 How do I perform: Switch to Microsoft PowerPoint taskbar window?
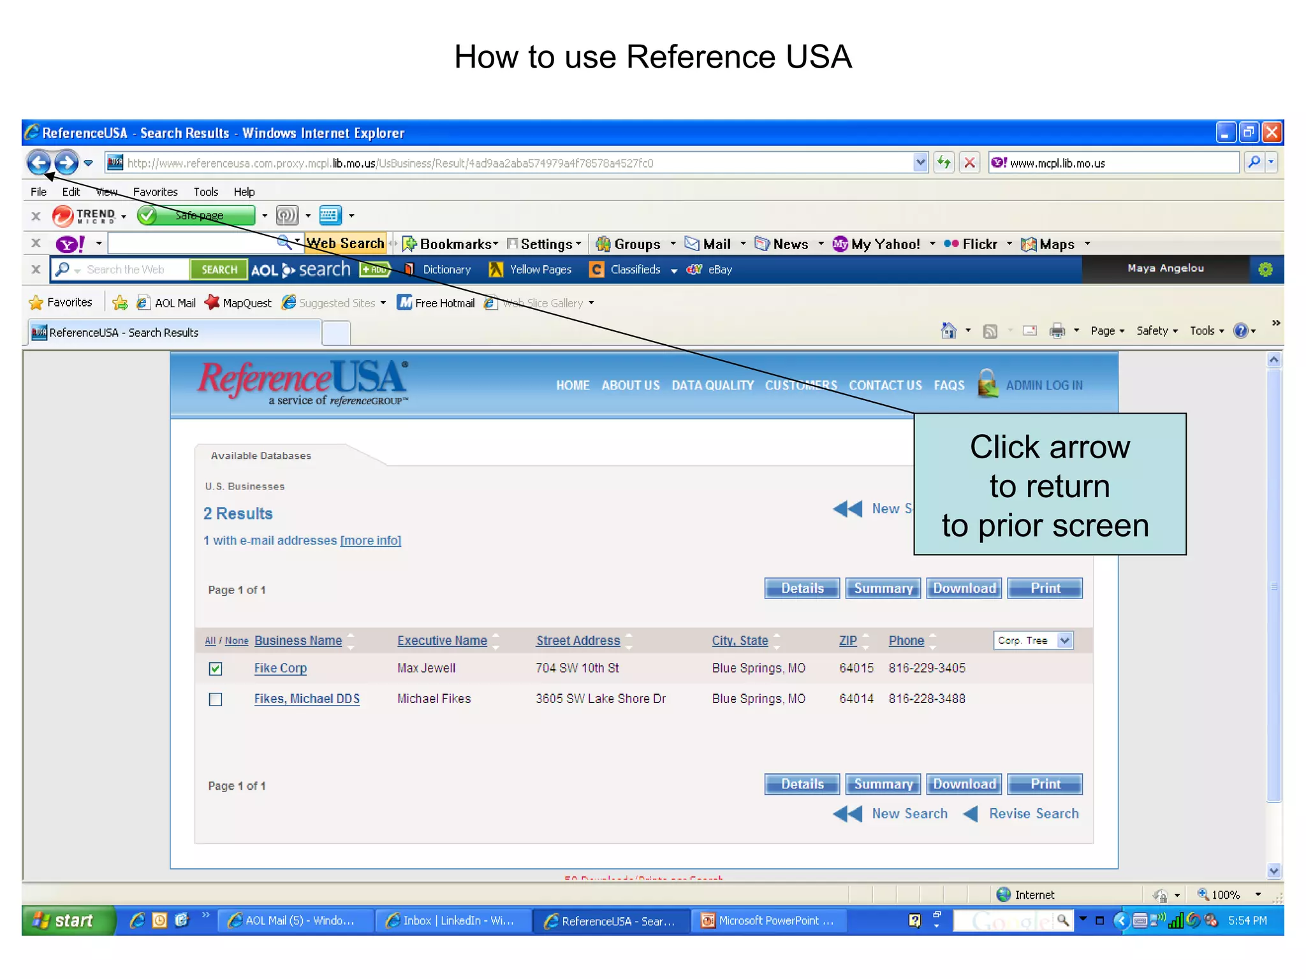tap(769, 921)
